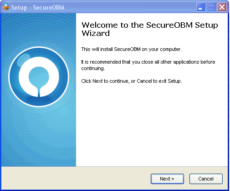
Task: Click the 'It is recommended' paragraph
Action: coord(148,65)
